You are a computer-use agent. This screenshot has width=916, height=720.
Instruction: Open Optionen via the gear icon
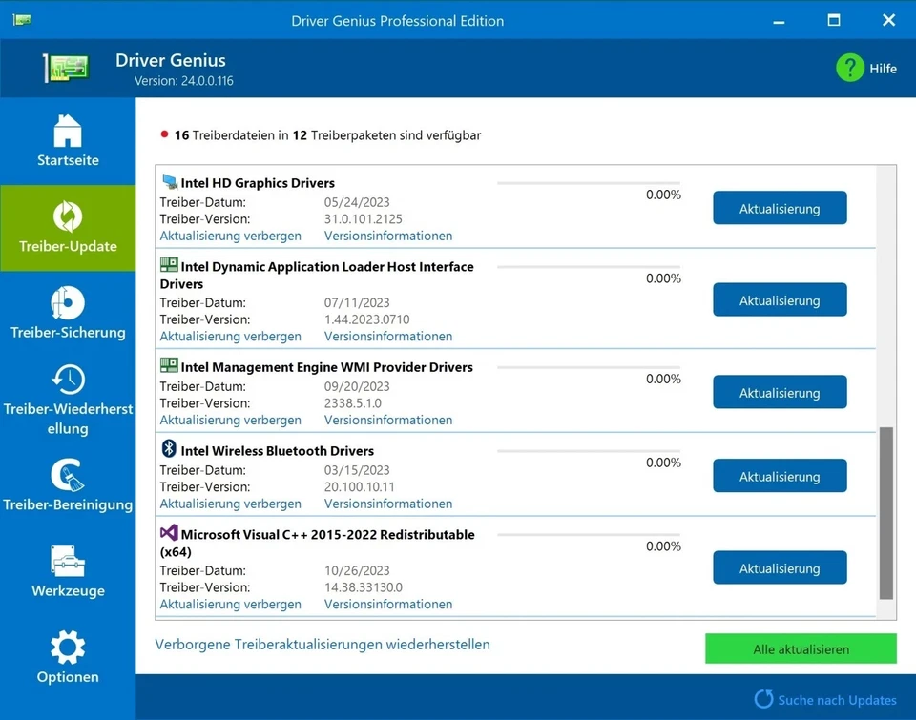tap(67, 648)
